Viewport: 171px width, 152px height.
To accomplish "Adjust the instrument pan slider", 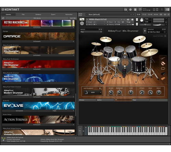I will click(x=145, y=25).
